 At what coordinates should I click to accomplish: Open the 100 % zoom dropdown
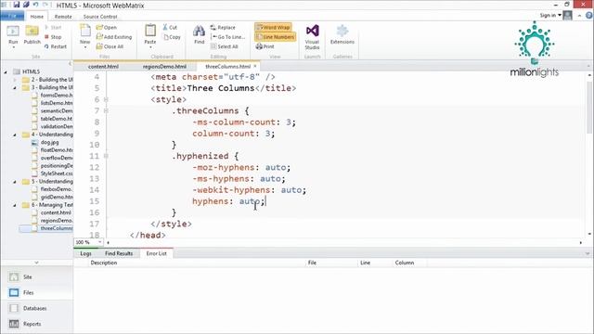pos(100,242)
